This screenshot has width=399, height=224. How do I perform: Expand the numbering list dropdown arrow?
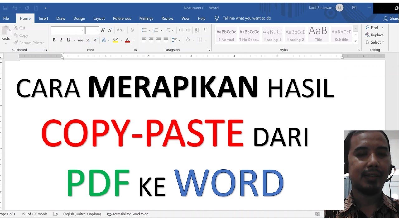[161, 30]
